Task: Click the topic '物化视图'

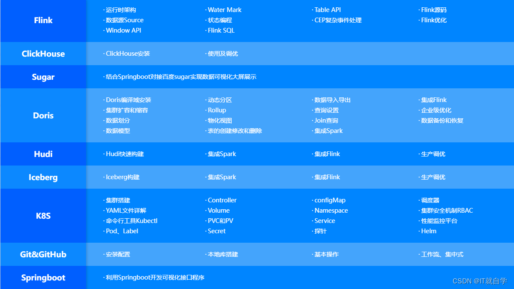Action: [x=220, y=120]
